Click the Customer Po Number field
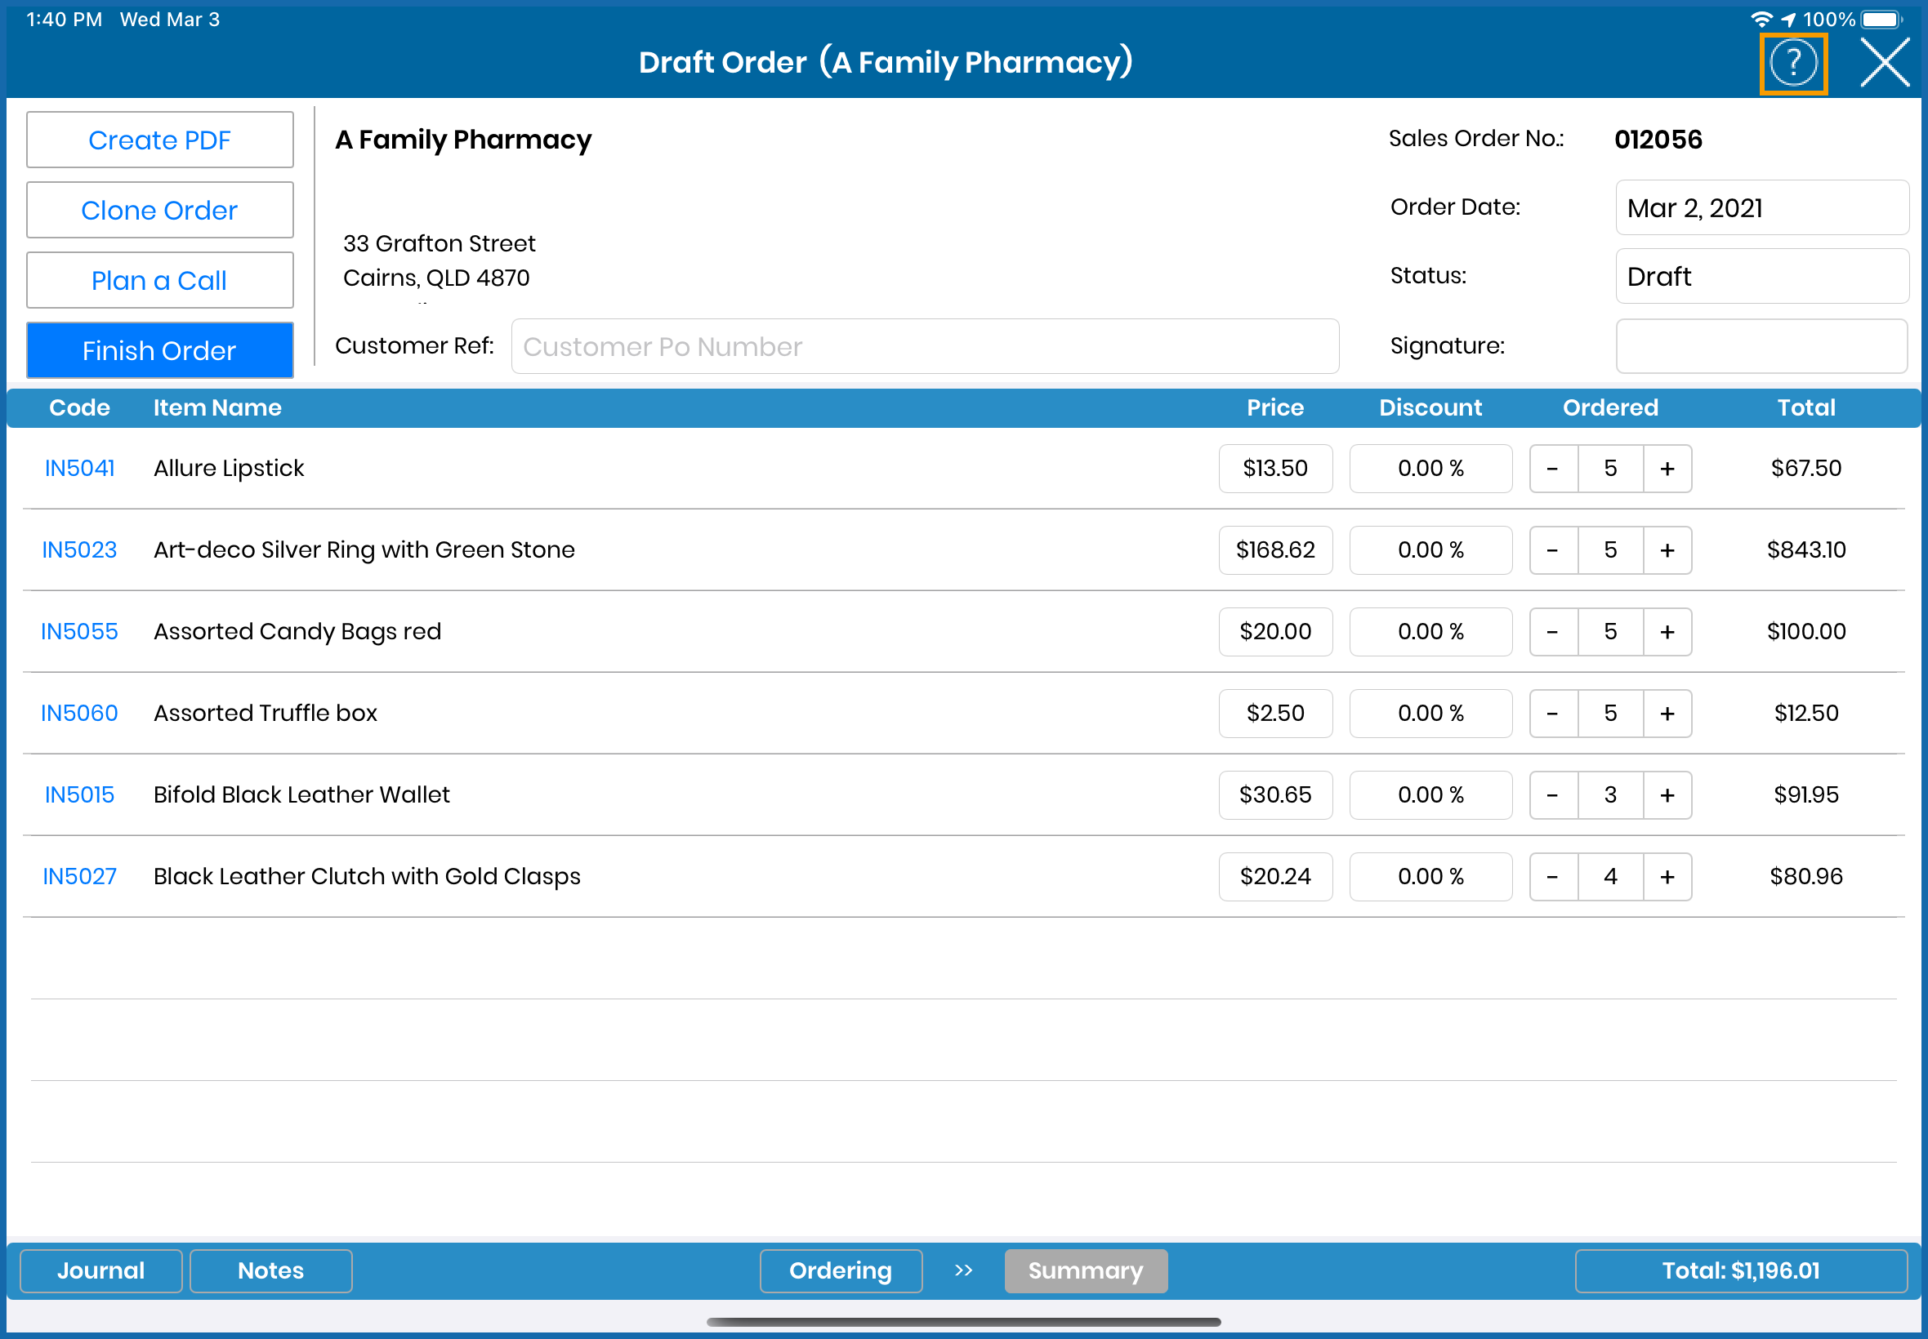 pos(924,345)
